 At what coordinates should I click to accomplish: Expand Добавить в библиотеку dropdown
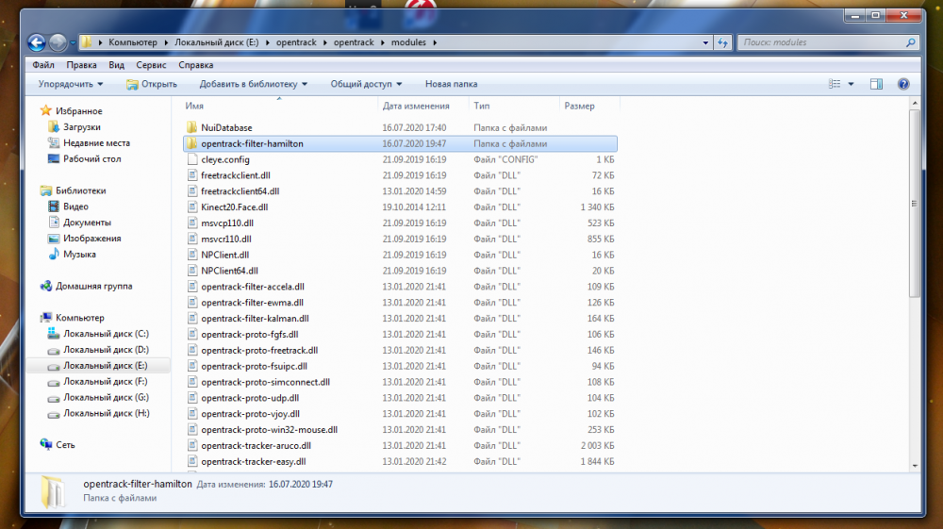pyautogui.click(x=253, y=84)
